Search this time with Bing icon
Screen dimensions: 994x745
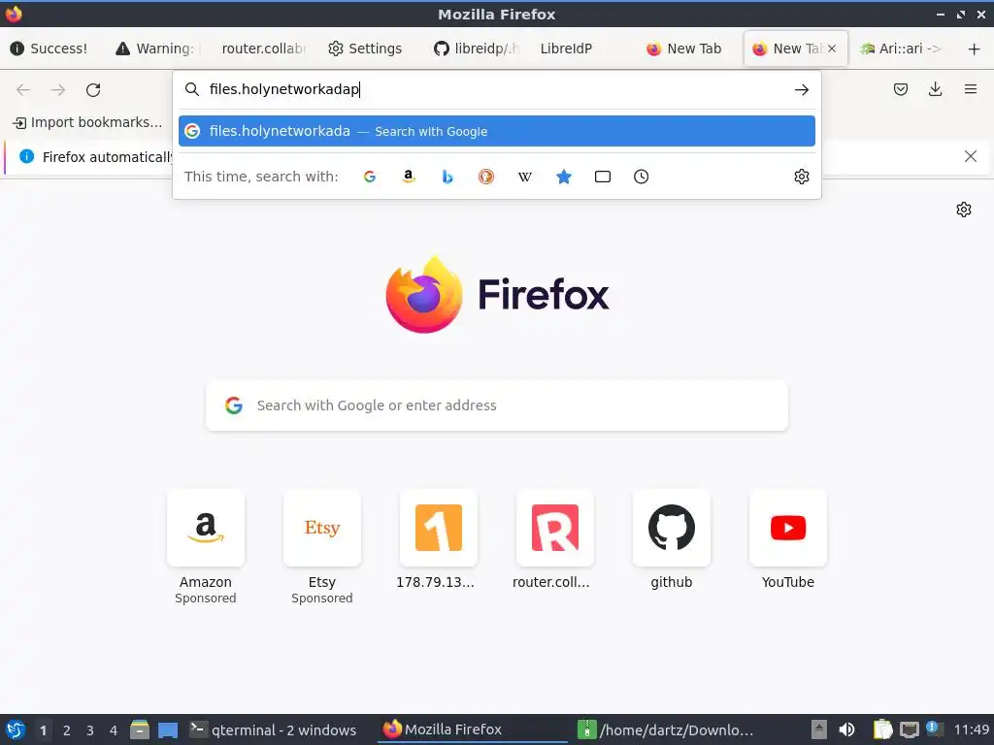pyautogui.click(x=447, y=177)
